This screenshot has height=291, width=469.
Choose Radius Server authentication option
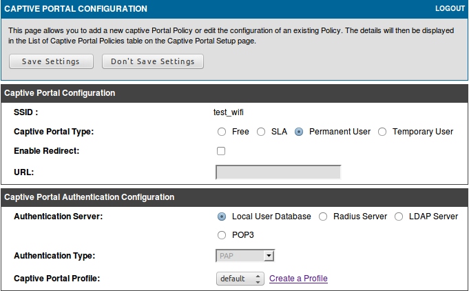coord(323,217)
